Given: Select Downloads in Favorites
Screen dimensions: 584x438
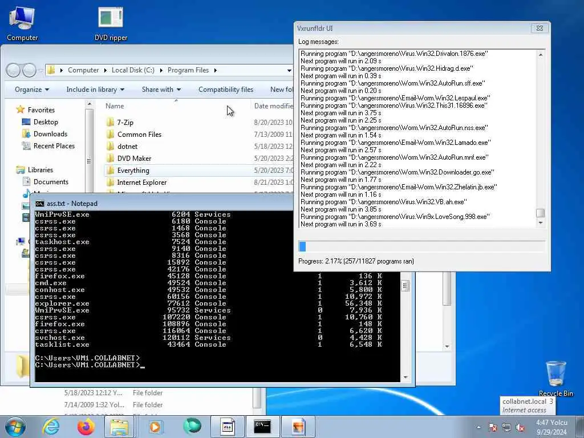Looking at the screenshot, I should pyautogui.click(x=50, y=133).
